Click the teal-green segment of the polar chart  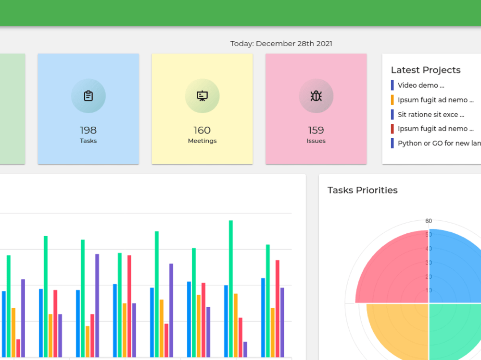(454, 331)
